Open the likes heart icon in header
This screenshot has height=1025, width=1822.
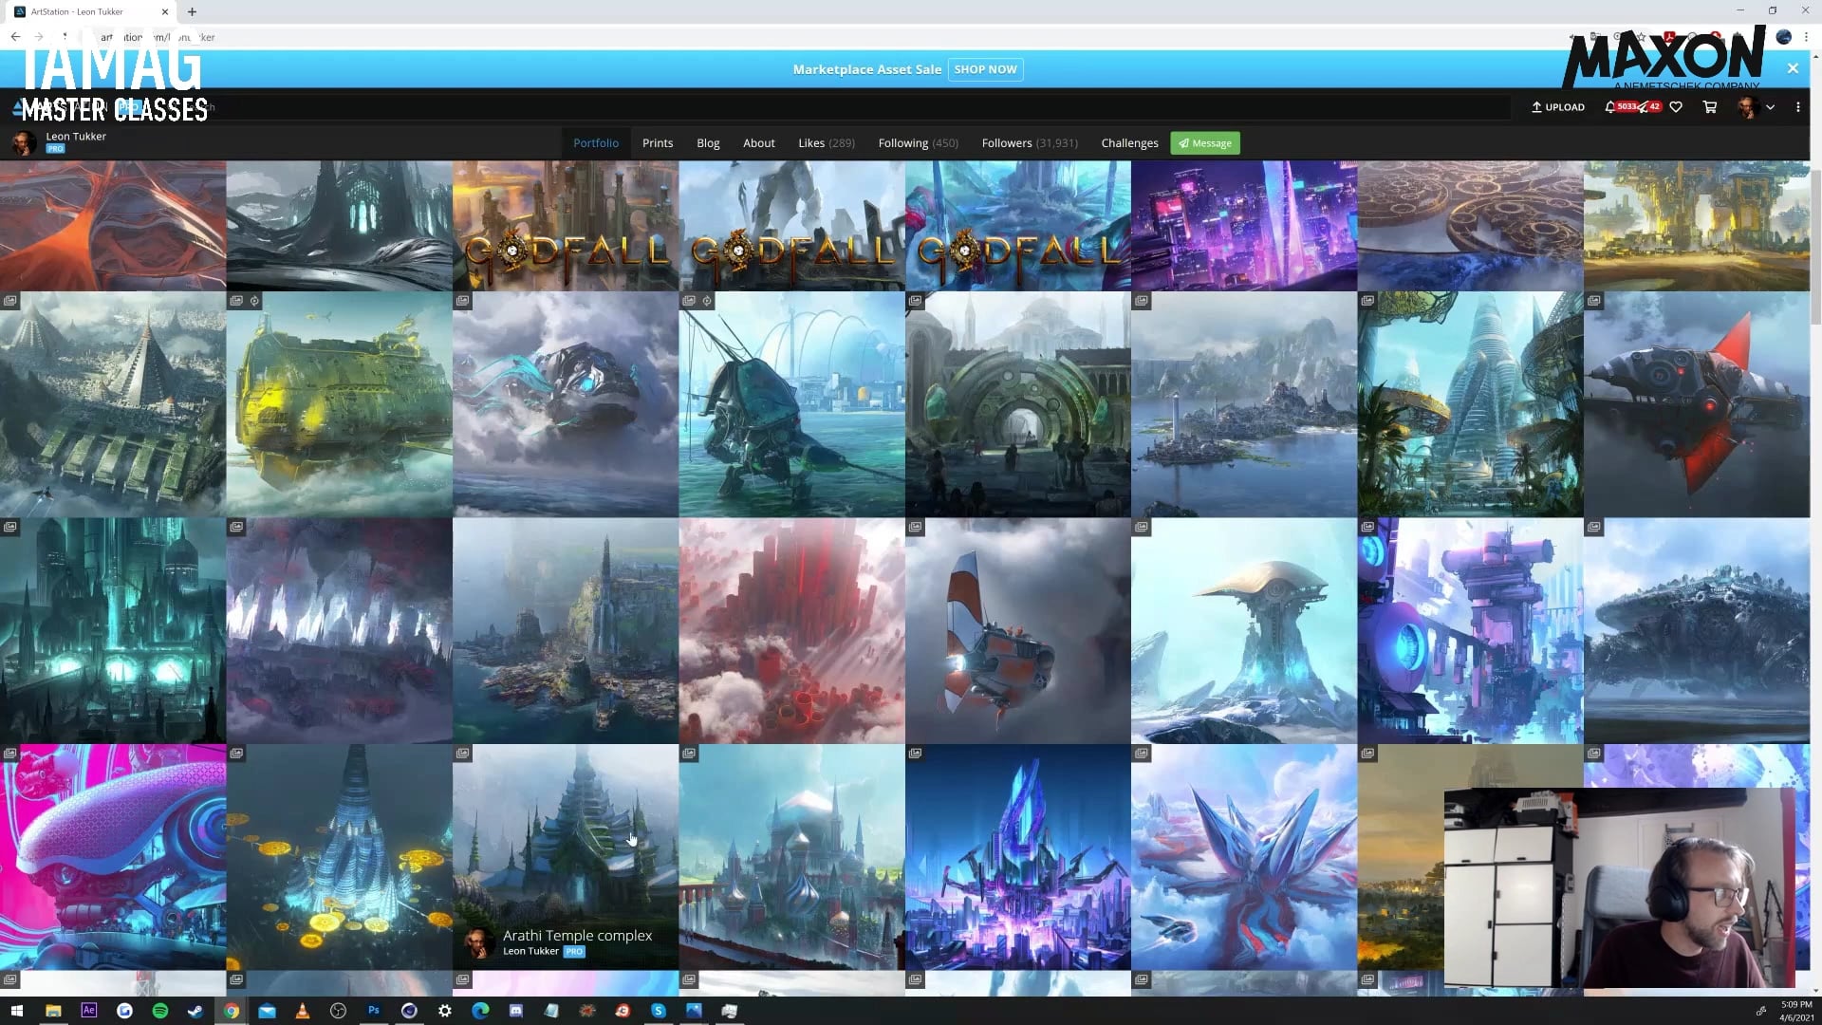coord(1676,107)
